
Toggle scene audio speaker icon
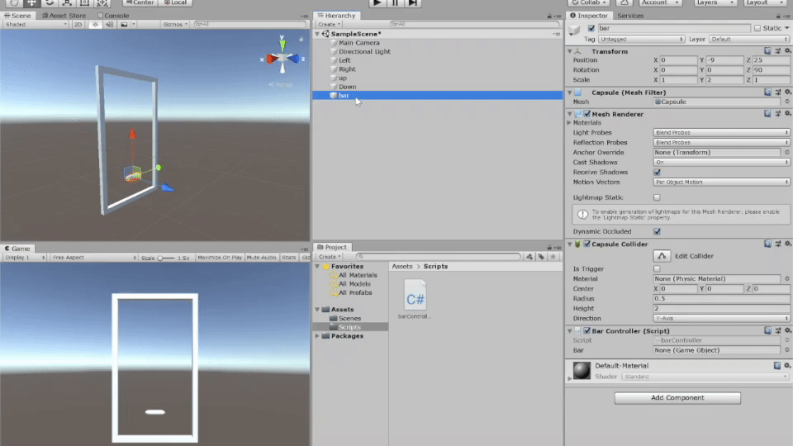[x=109, y=25]
